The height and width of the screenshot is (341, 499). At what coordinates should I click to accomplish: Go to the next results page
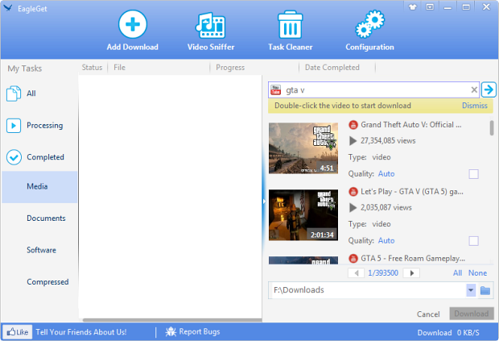click(x=411, y=273)
